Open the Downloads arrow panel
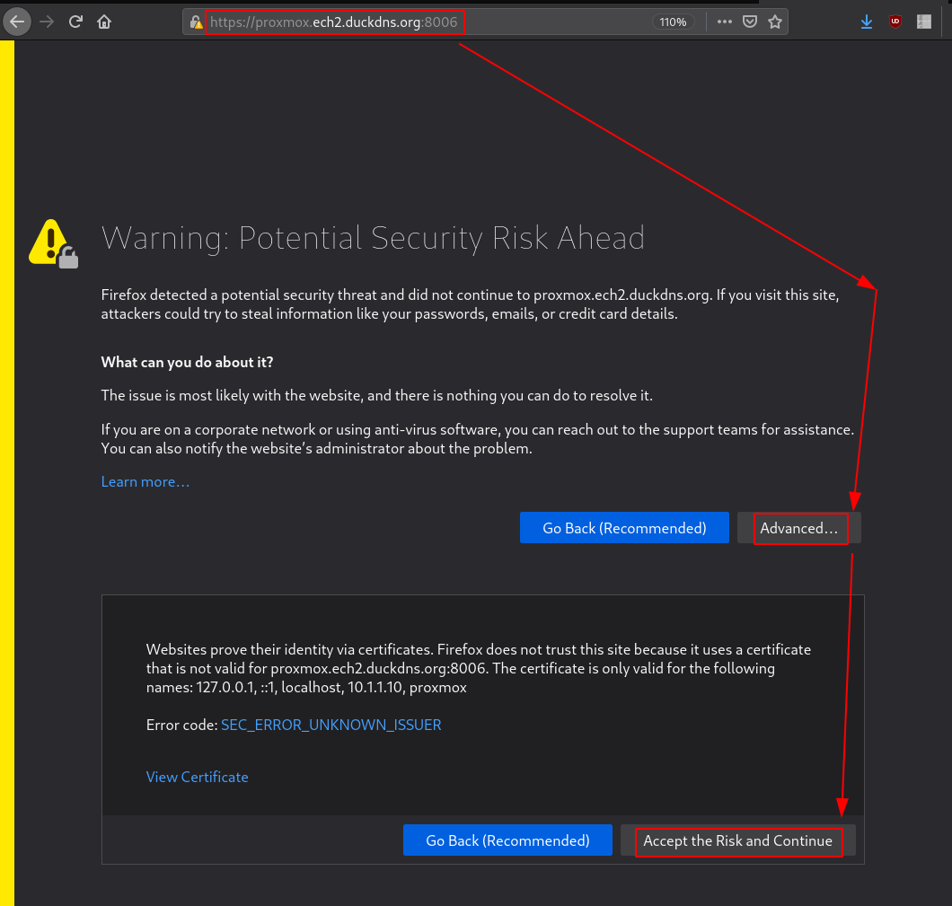 point(867,22)
